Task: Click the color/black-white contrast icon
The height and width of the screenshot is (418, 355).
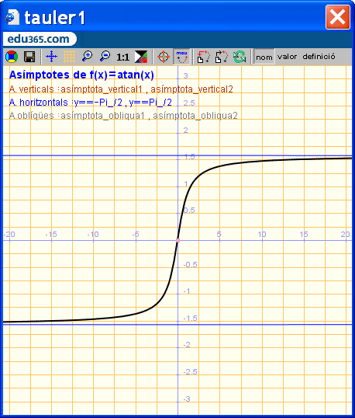Action: [141, 57]
